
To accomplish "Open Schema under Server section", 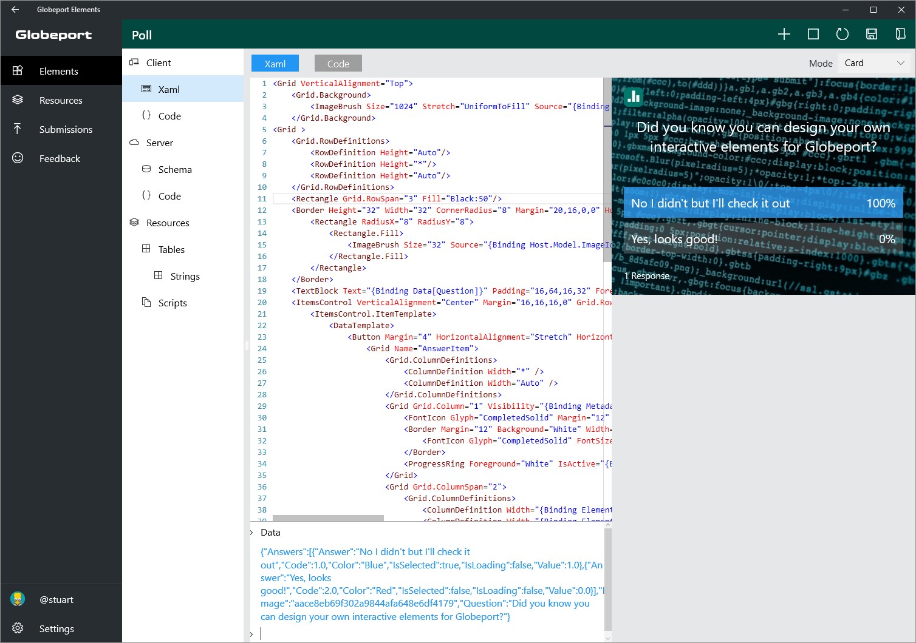I will 175,169.
